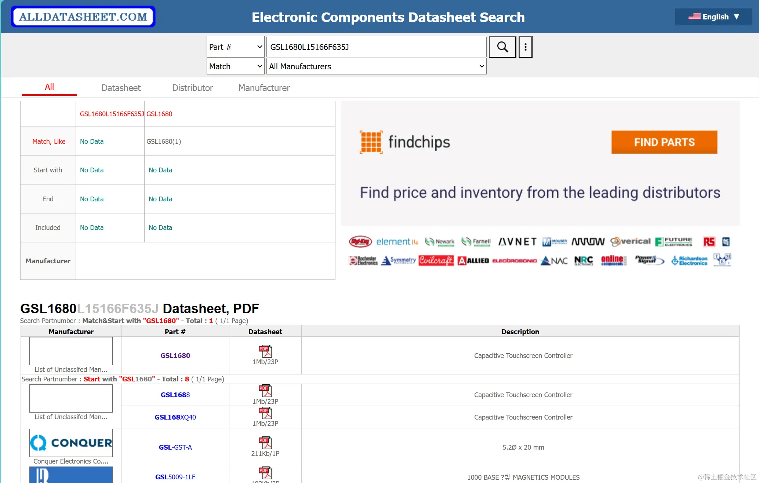Click the magnifying glass search icon

coord(502,47)
